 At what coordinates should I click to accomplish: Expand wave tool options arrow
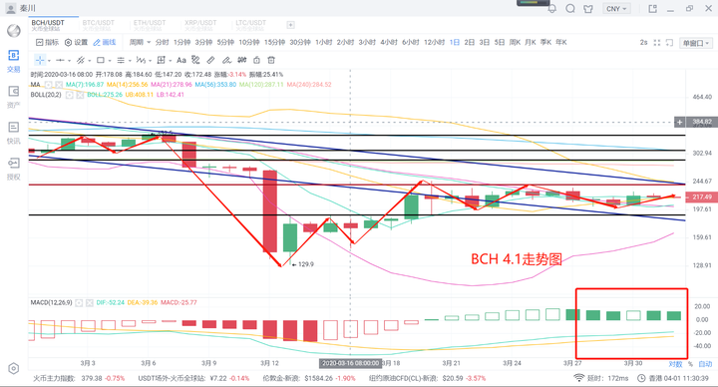[x=150, y=61]
